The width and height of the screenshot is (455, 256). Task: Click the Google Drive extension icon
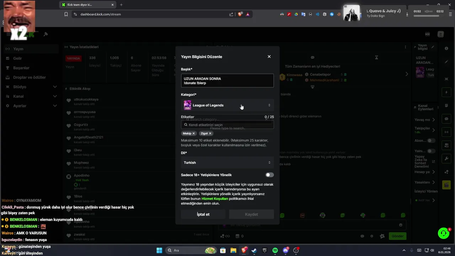[296, 14]
